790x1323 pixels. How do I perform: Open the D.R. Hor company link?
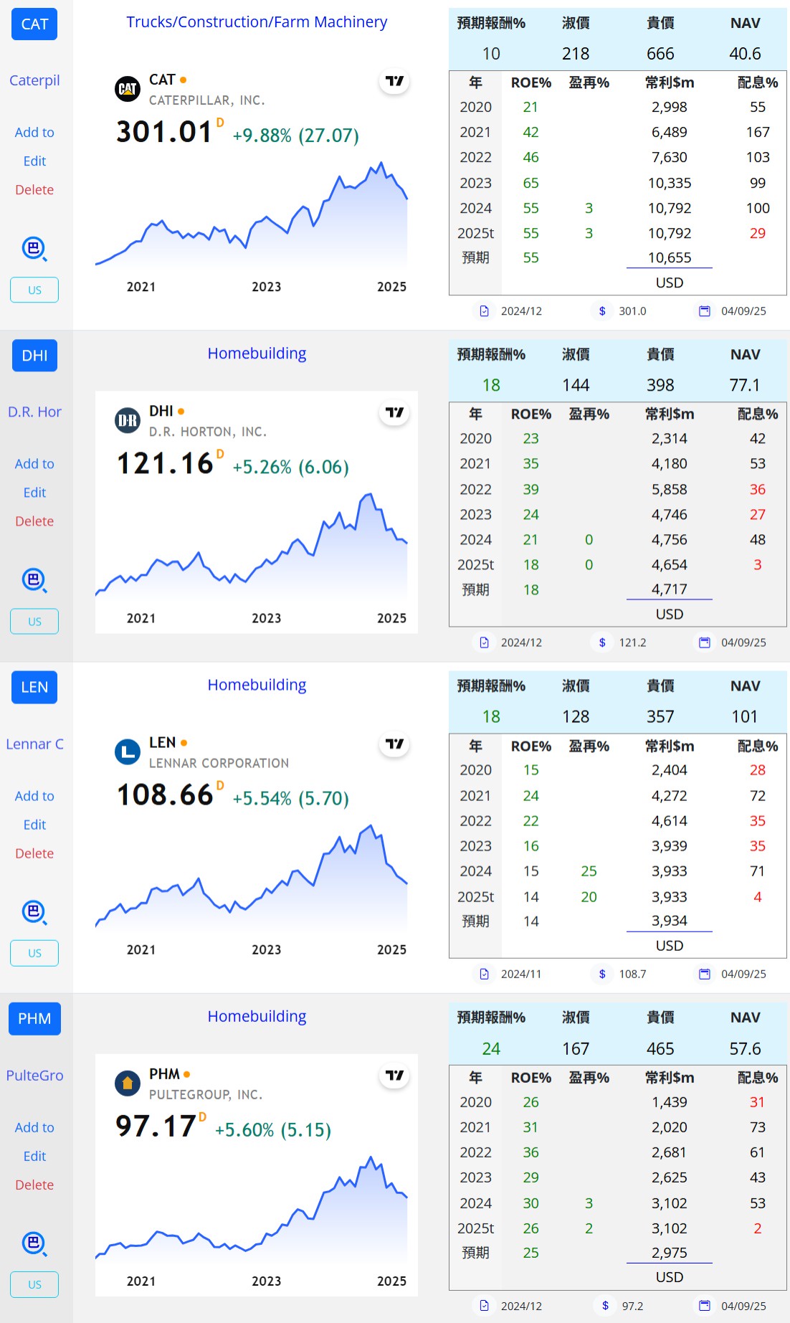pos(34,412)
